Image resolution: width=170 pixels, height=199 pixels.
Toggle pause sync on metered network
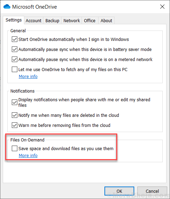15,59
